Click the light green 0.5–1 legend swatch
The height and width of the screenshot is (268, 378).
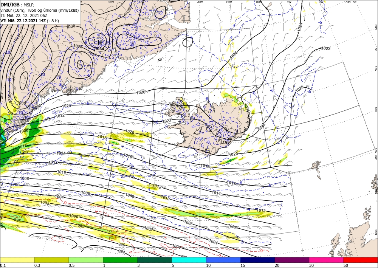pyautogui.click(x=86, y=260)
